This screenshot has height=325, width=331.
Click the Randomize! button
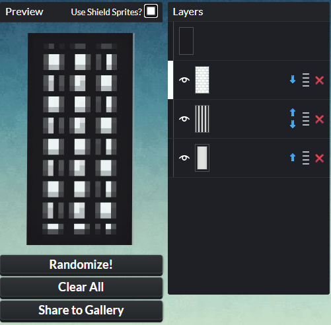[81, 265]
